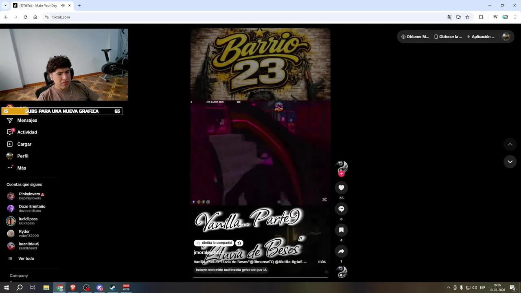Click the Company footer heading
The image size is (521, 293).
pos(19,276)
